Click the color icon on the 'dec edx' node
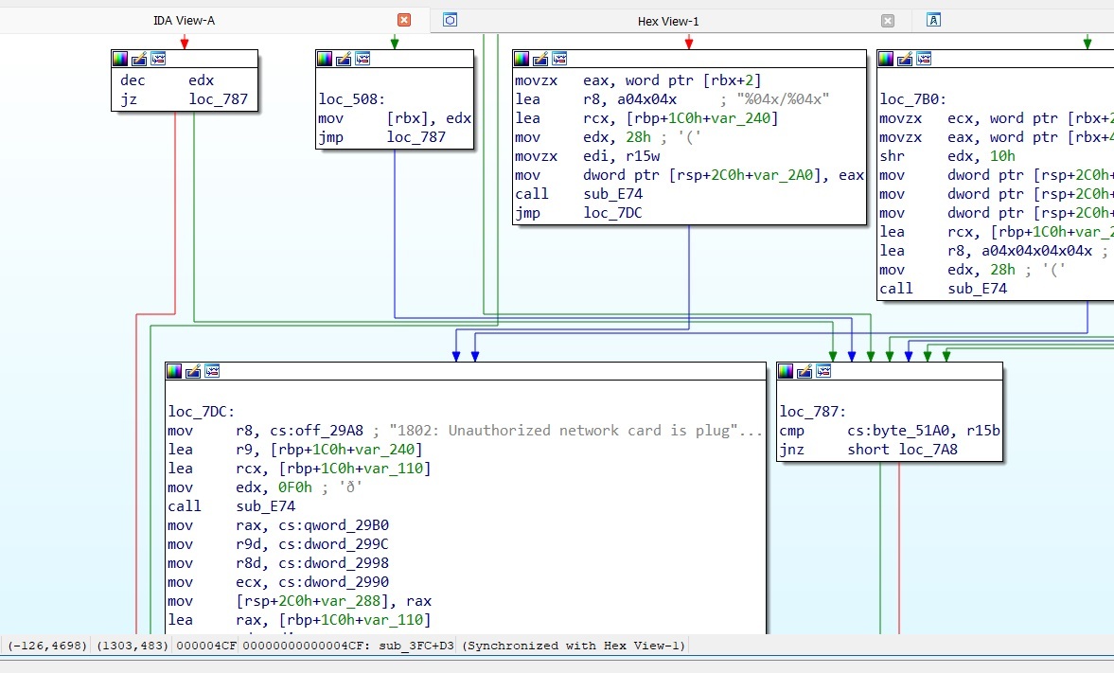This screenshot has width=1114, height=673. click(120, 59)
